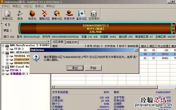Select RD0:DataTraceler 2.0(4GB) in tree
Viewport: 176px width, 110px height.
(x=29, y=45)
